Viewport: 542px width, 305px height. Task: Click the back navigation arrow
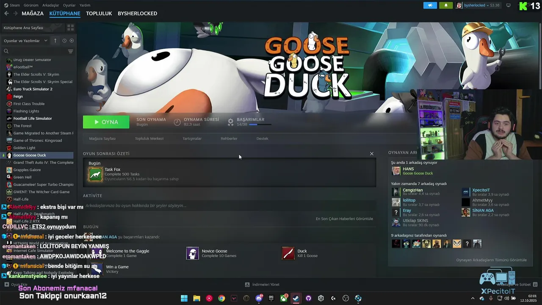coord(6,14)
